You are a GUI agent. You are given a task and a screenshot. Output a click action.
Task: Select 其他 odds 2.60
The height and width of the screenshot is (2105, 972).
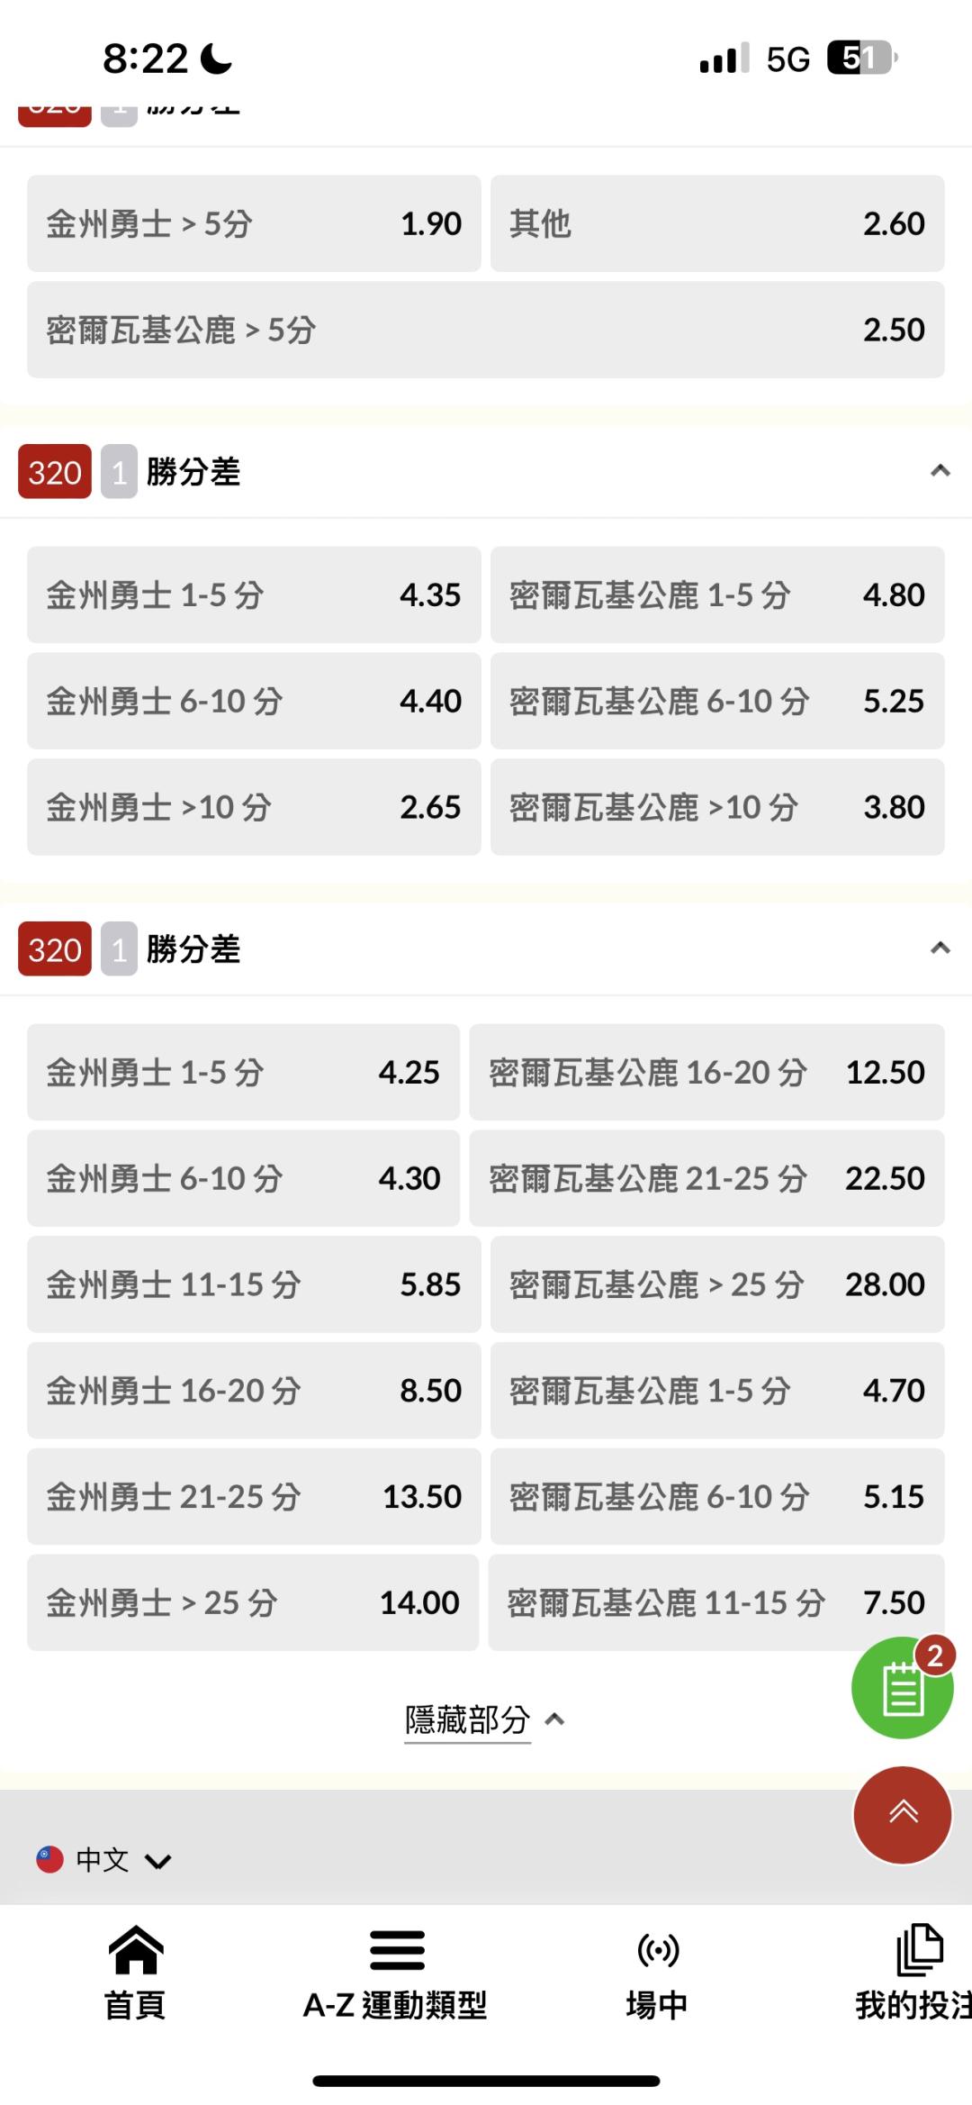coord(717,223)
